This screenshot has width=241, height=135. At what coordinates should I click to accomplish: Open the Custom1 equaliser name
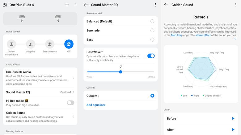pos(92,96)
